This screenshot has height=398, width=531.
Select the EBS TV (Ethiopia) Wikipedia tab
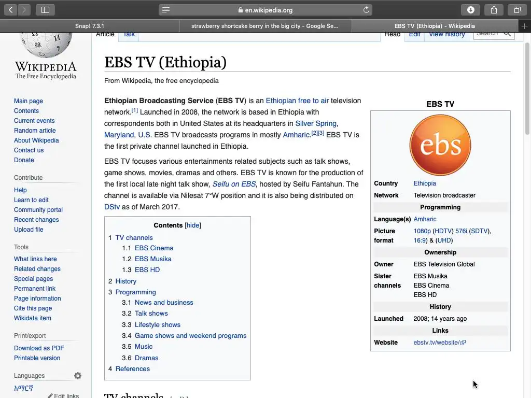tap(435, 26)
